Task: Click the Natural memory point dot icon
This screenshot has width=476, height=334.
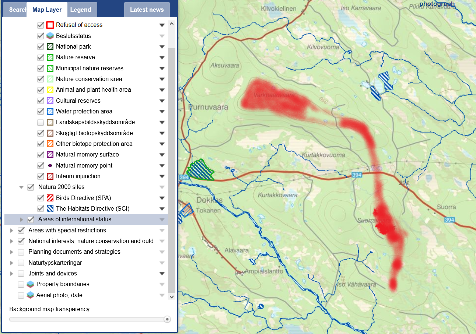Action: pos(50,166)
